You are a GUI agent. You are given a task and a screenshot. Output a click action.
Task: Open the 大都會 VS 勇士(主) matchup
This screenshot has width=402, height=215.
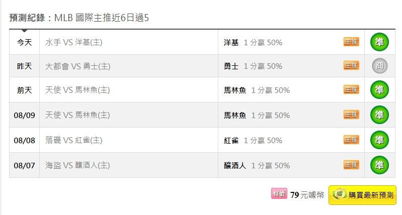(x=77, y=66)
